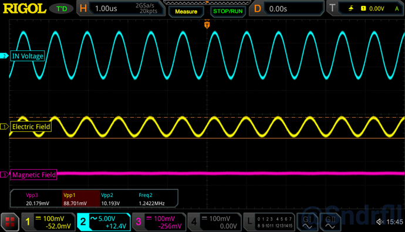Image resolution: width=405 pixels, height=232 pixels.
Task: Open the red grid function menu icon
Action: (x=10, y=222)
